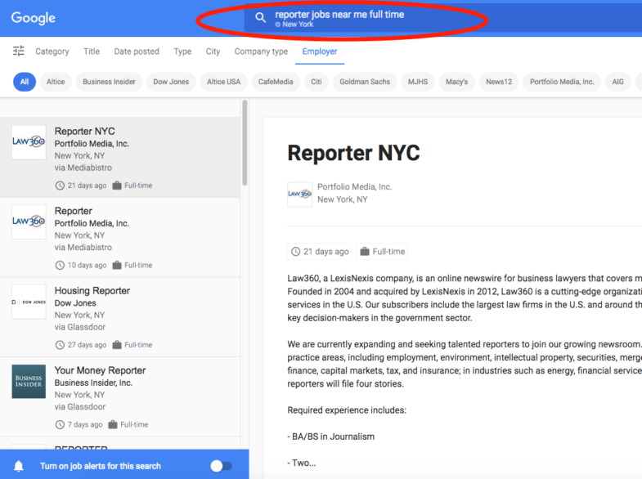Click the search magnifier icon
642x479 pixels.
[x=260, y=17]
